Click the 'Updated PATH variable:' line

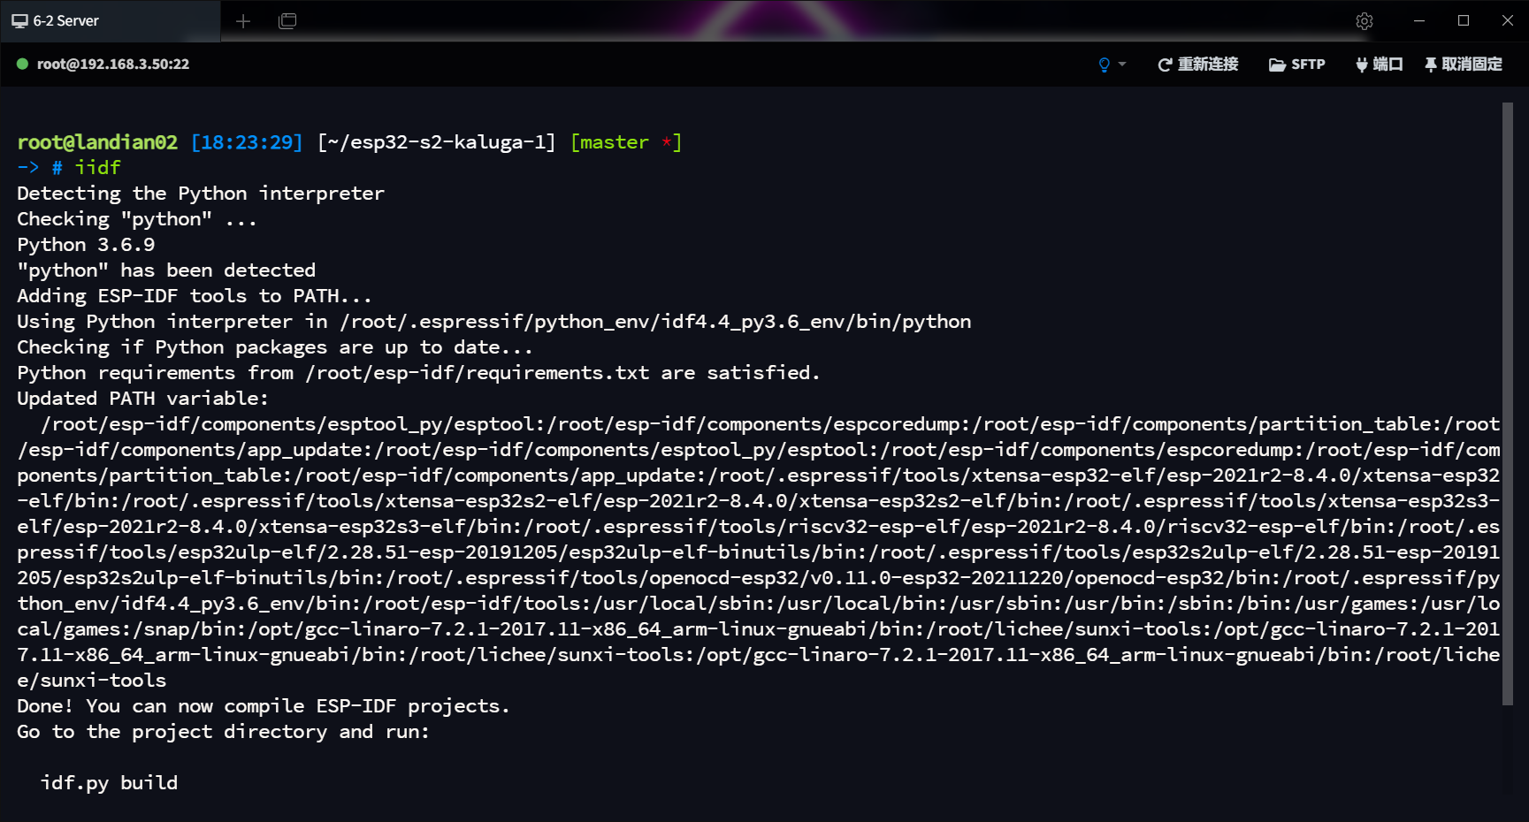142,399
